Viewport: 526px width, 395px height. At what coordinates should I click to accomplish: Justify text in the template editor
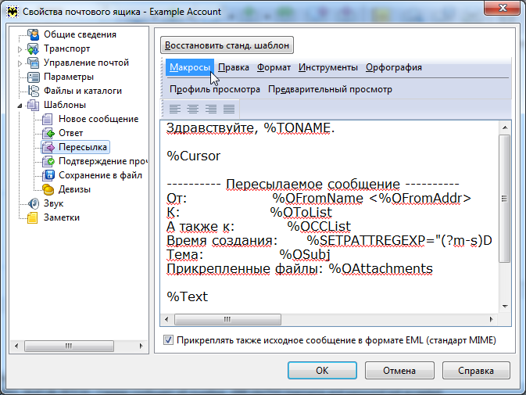229,109
